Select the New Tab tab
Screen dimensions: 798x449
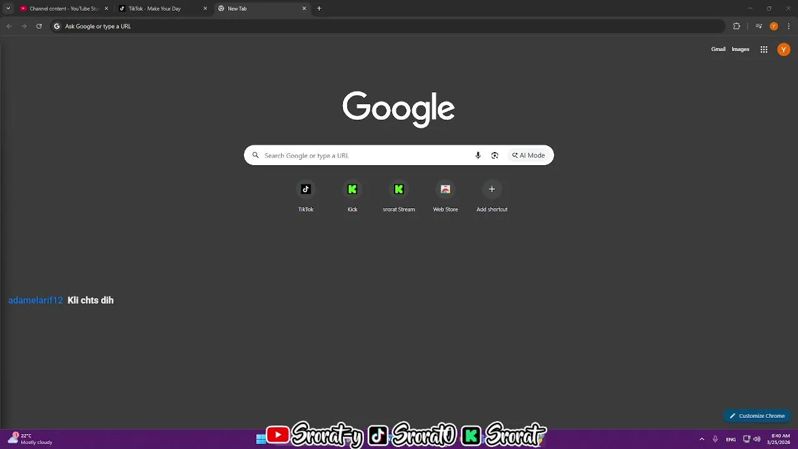[x=262, y=9]
